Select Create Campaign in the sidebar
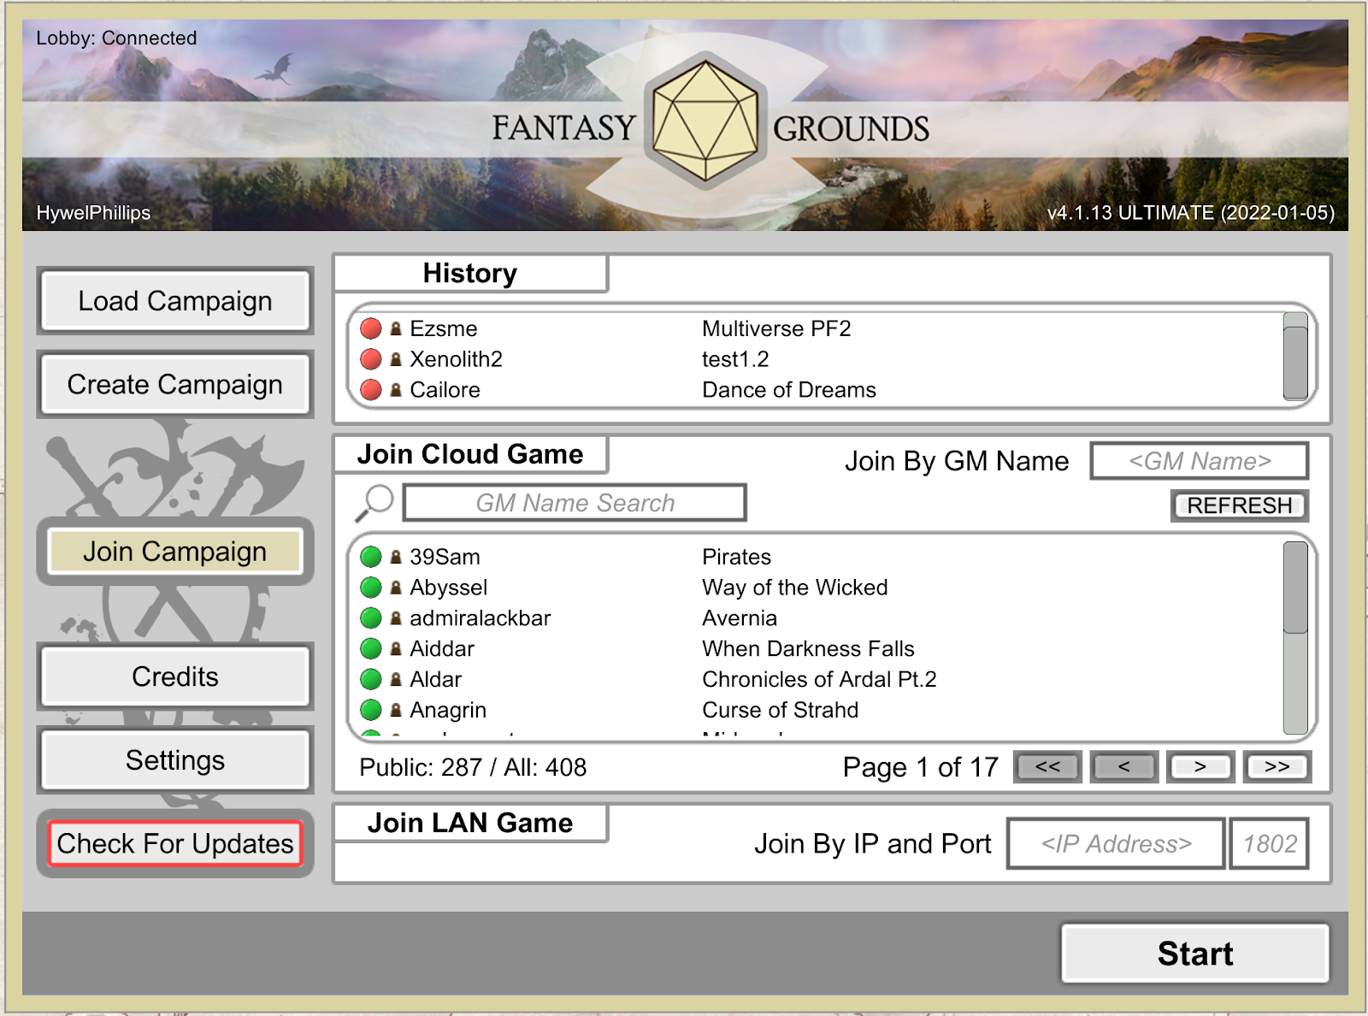Screen dimensions: 1368x1016 coord(175,385)
